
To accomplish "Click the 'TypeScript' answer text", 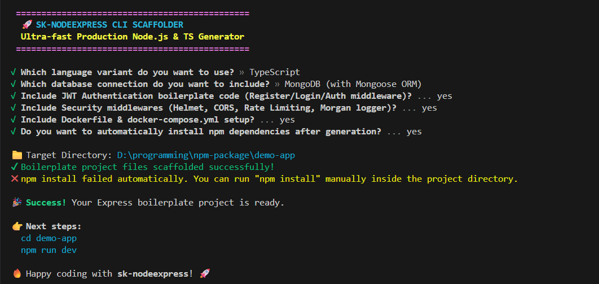I will click(275, 73).
